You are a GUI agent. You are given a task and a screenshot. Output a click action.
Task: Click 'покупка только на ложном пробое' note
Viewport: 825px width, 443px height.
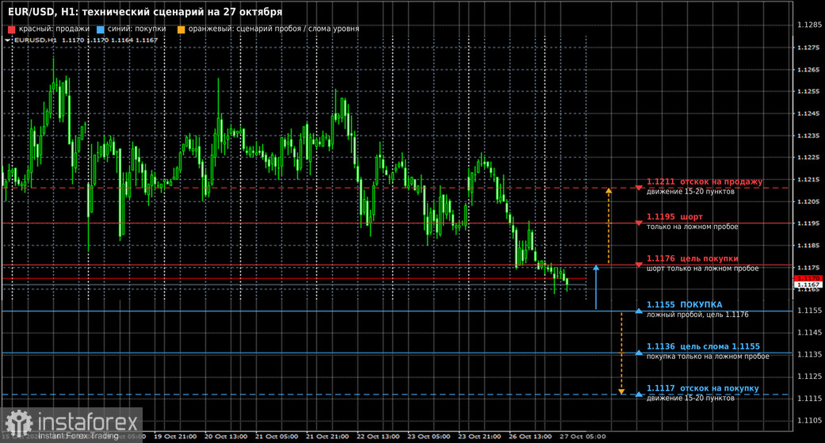[708, 356]
